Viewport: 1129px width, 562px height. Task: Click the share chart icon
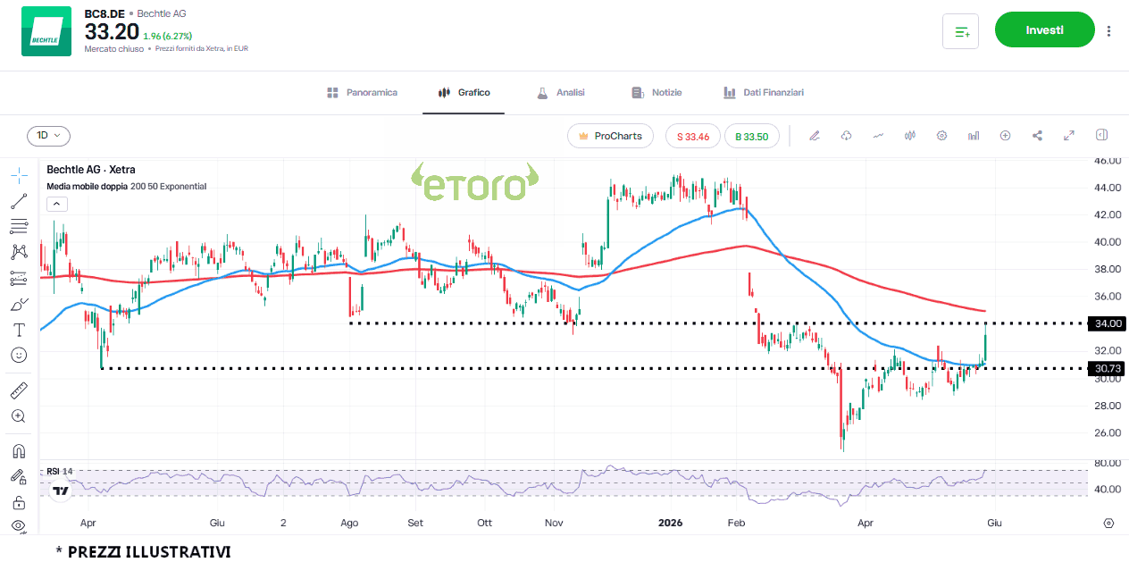(1037, 136)
